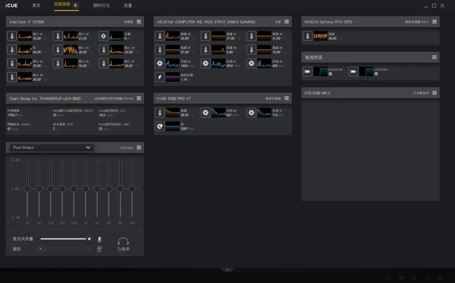Switch to the 瞬时灯光 tab
Viewport: 455px width, 283px height.
coord(102,5)
